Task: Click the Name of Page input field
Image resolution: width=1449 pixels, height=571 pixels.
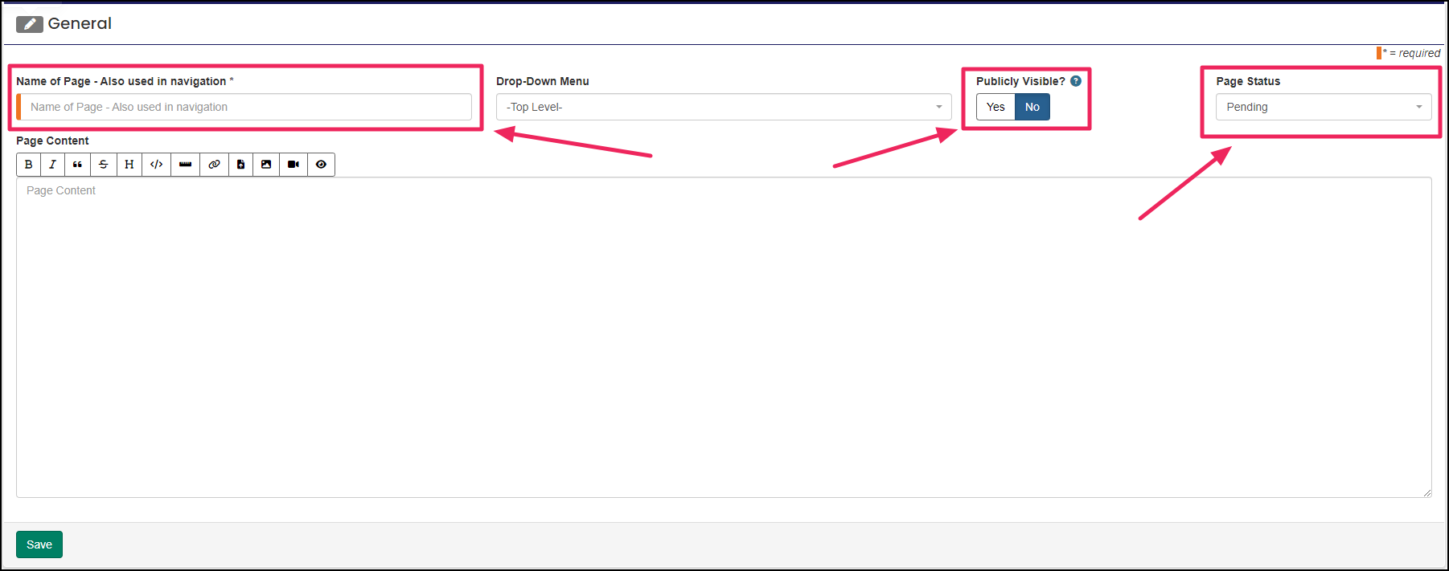Action: (244, 107)
